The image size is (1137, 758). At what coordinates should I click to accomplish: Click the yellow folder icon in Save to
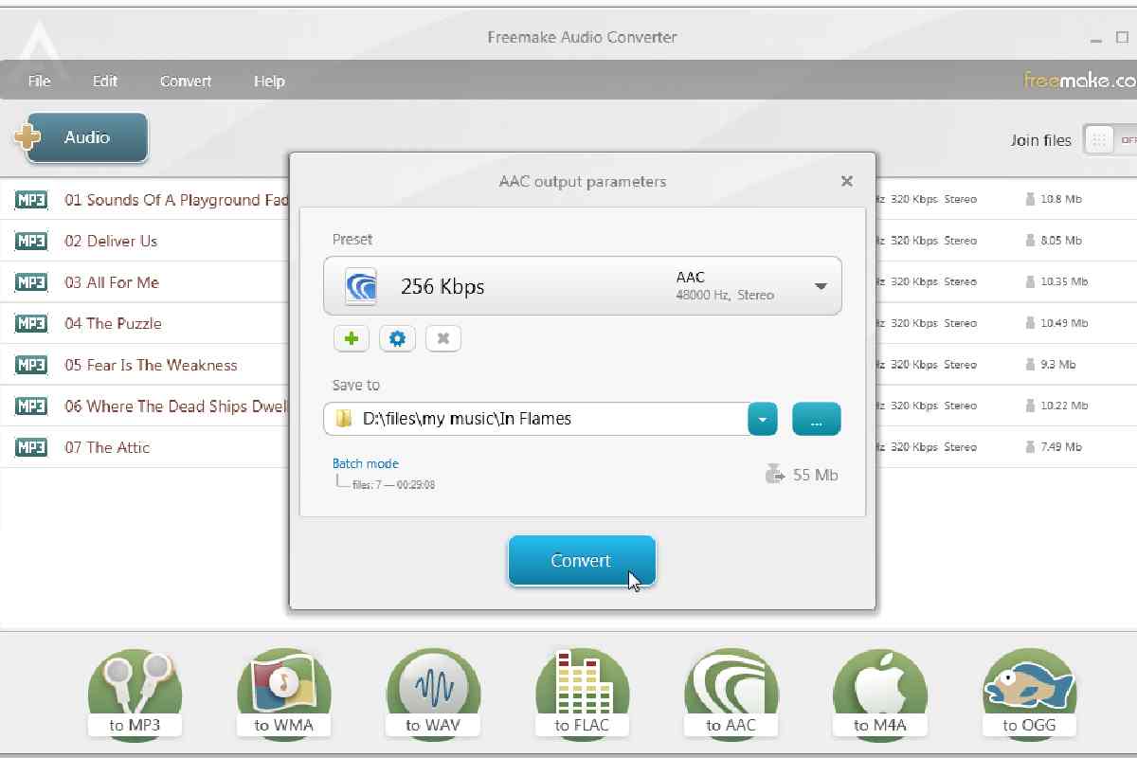(x=343, y=418)
